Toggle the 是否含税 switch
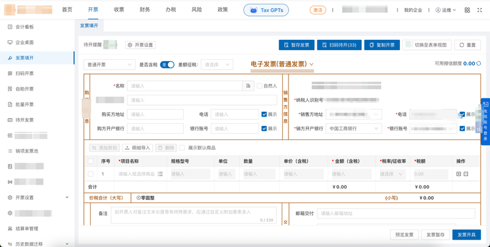 pyautogui.click(x=167, y=65)
